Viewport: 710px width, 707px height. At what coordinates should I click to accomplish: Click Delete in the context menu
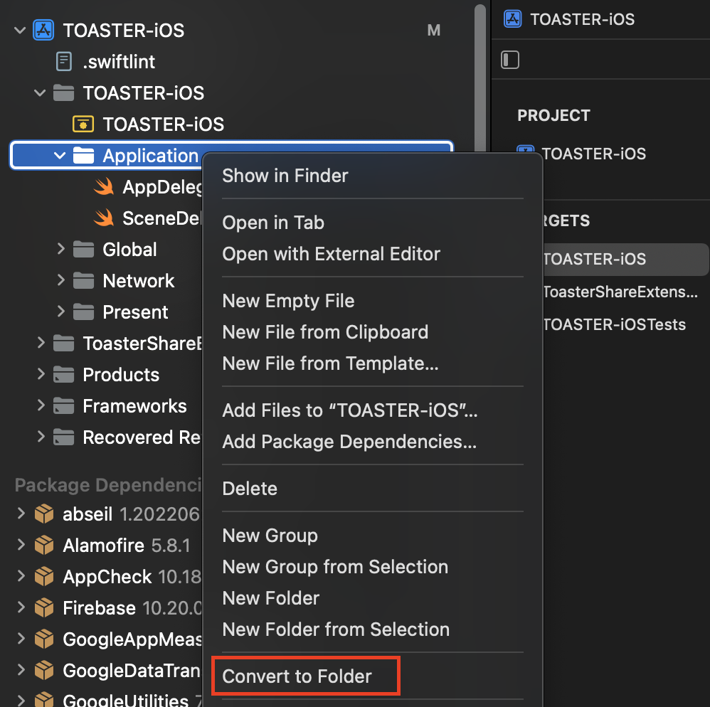250,489
